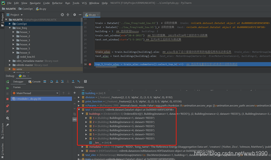Click the Force Step Into icon
The image size is (271, 160).
click(68, 82)
